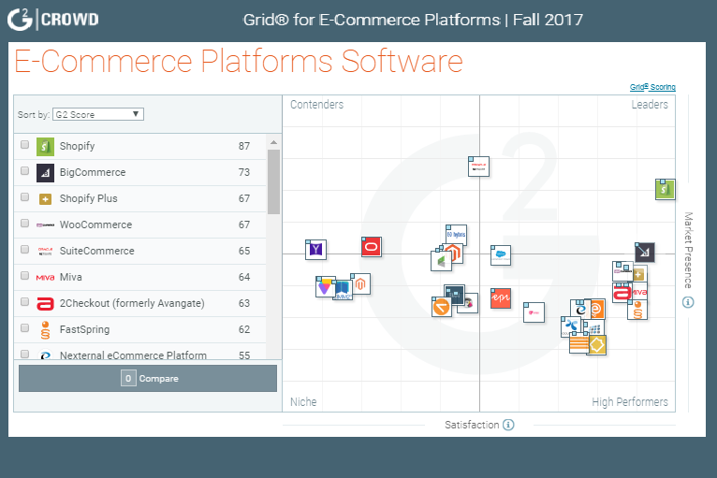Select the red Oracle 'O' tile on the grid

click(x=371, y=247)
